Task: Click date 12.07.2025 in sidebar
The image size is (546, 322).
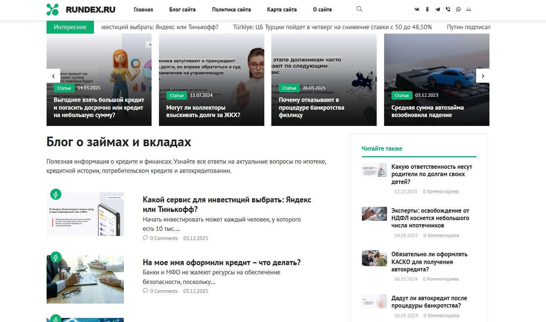Action: (x=406, y=192)
